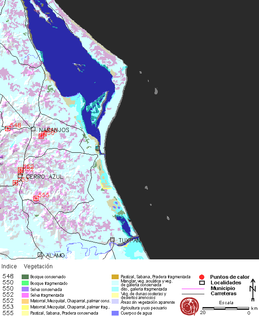Viewport: 259px width, 316px height.
Task: Click the Cerro Azul locality square marker
Action: (20, 176)
